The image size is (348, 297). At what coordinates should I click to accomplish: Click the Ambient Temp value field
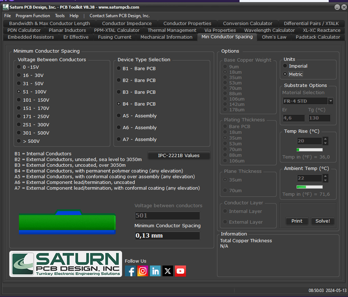pos(309,178)
